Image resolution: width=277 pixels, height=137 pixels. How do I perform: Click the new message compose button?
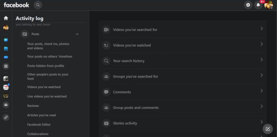coord(268,129)
